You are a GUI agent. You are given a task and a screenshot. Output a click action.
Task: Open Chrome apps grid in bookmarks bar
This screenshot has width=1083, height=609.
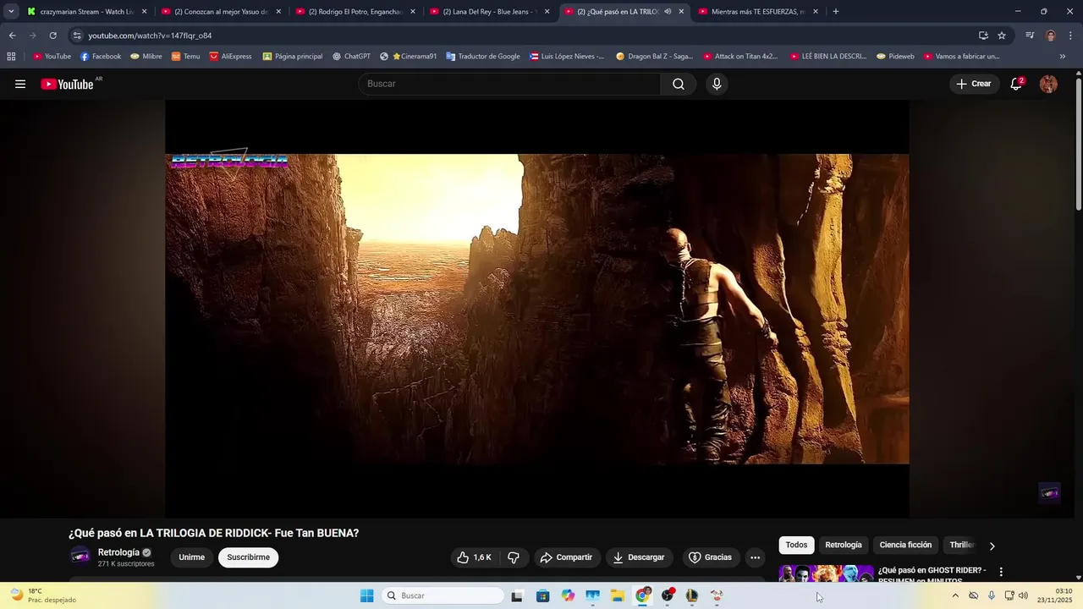tap(11, 57)
